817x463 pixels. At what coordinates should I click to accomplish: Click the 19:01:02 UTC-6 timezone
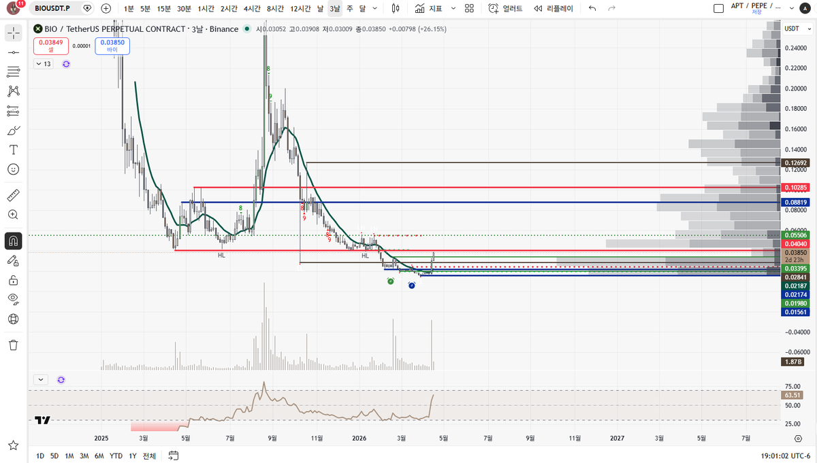pos(786,456)
